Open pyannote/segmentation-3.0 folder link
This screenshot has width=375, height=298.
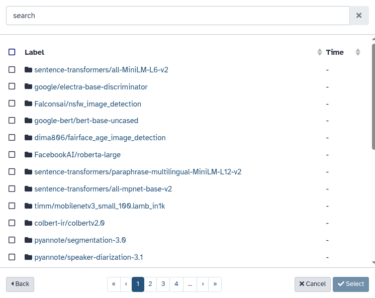[80, 240]
